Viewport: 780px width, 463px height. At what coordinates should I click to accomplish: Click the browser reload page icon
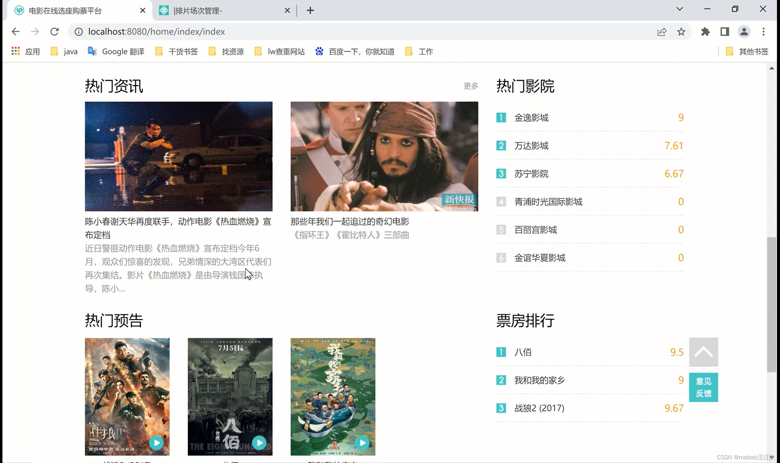pos(55,31)
